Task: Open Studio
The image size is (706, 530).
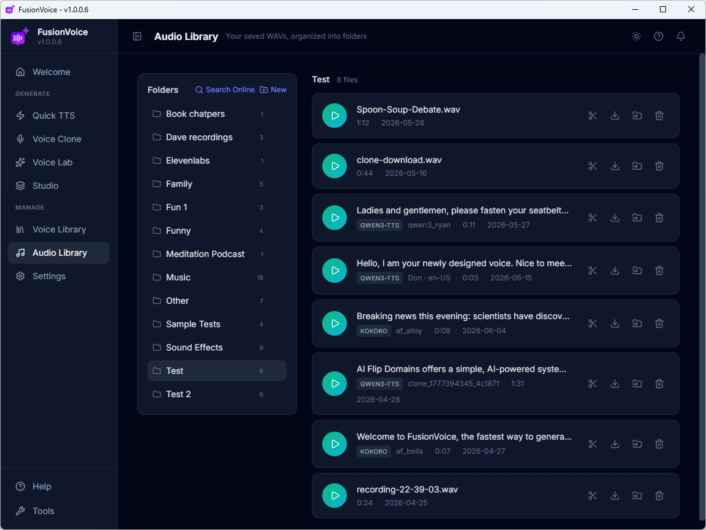Action: [x=58, y=186]
